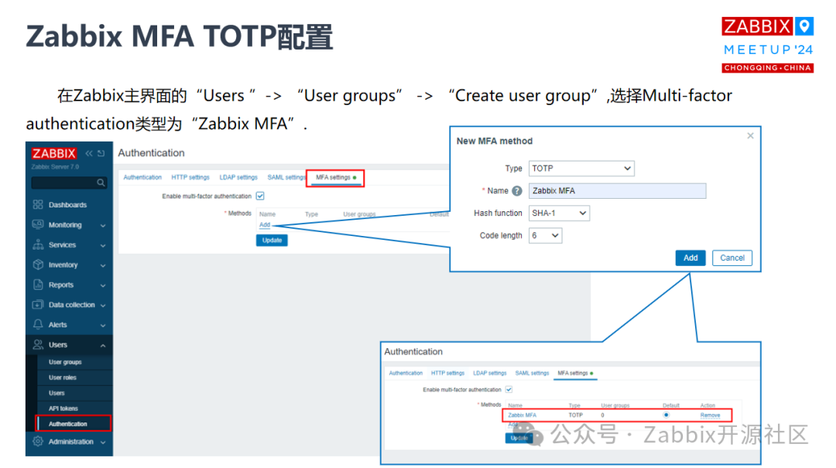The image size is (836, 468).
Task: Expand the Monitoring menu chevron
Action: [x=103, y=225]
